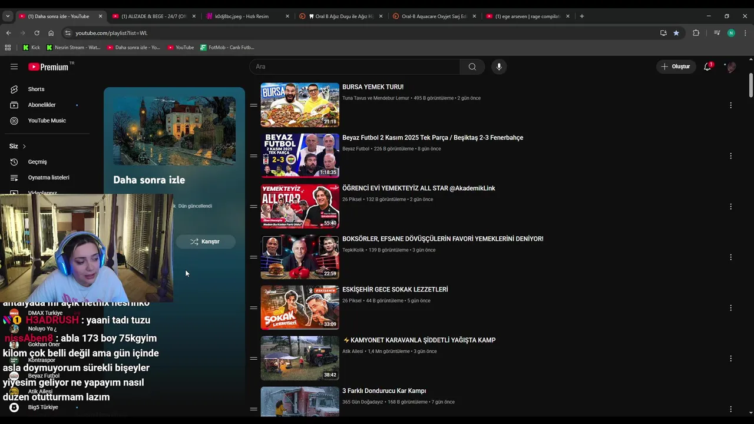This screenshot has height=424, width=754.
Task: Activate voice search microphone
Action: pos(499,67)
